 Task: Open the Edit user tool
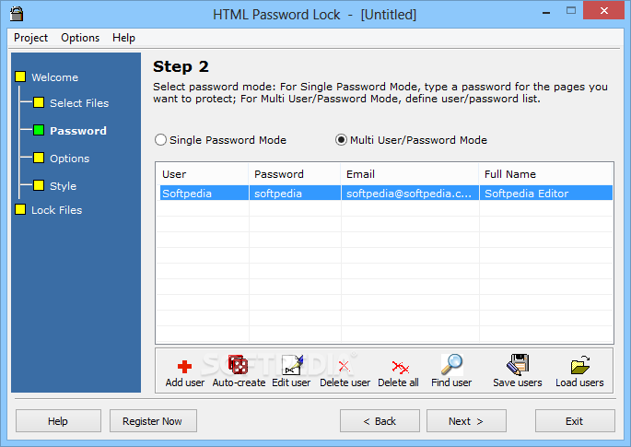(292, 364)
